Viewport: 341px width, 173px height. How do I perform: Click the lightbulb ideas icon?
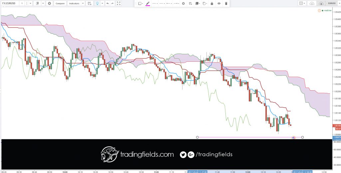[x=98, y=3]
